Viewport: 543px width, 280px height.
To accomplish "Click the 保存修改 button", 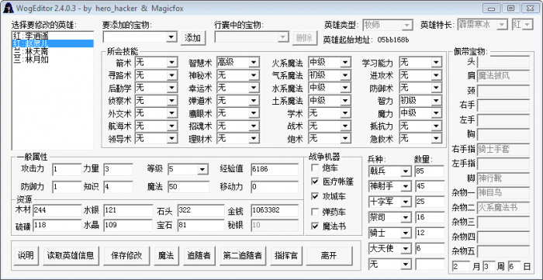I will (x=126, y=256).
